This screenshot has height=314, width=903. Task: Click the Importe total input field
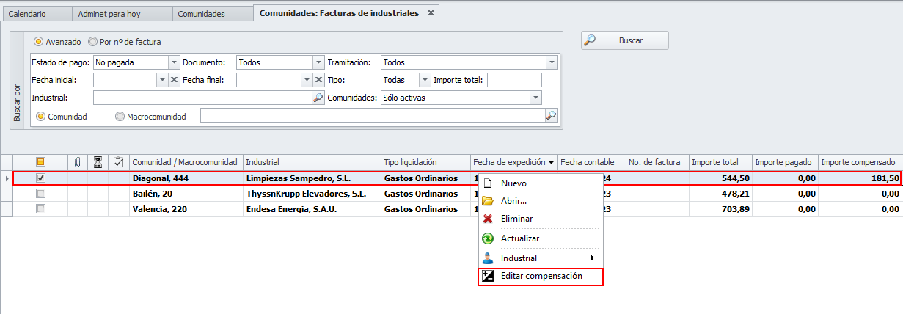(x=514, y=80)
